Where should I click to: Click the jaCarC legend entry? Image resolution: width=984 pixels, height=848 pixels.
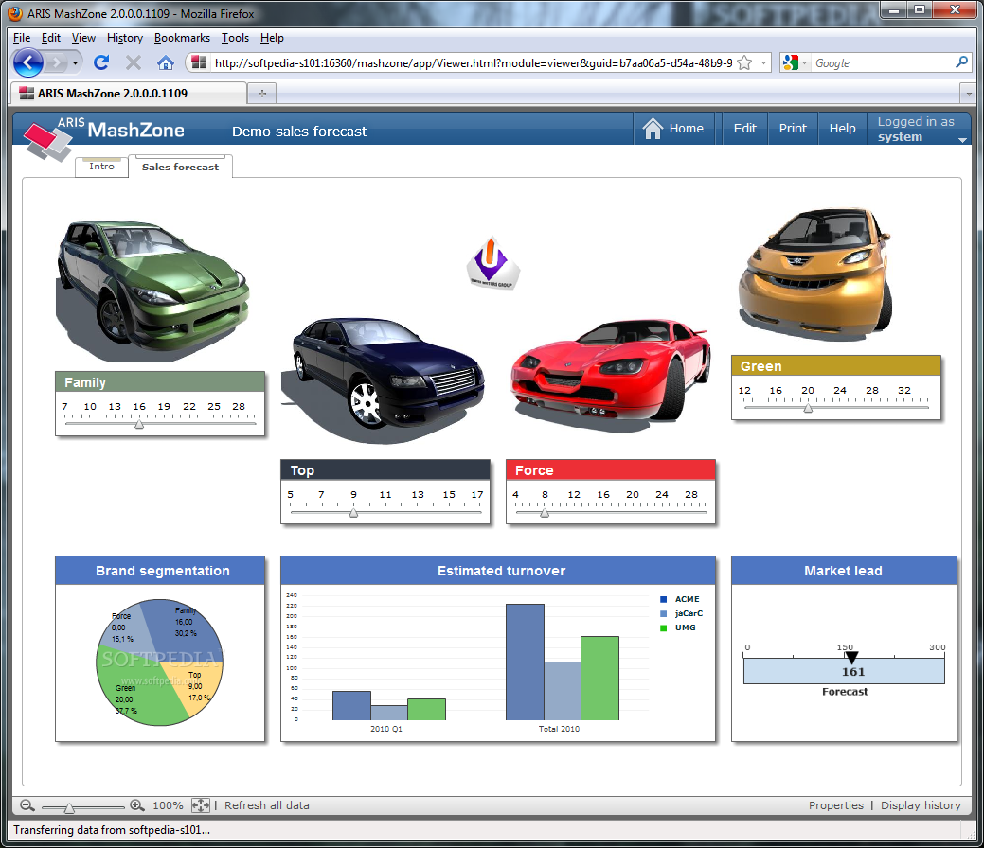coord(682,613)
